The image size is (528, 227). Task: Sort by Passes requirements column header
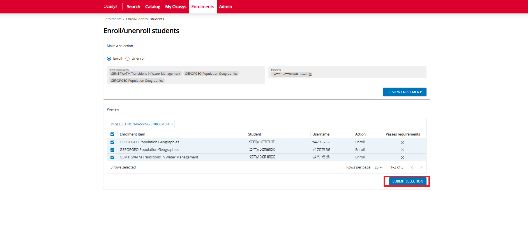click(403, 134)
